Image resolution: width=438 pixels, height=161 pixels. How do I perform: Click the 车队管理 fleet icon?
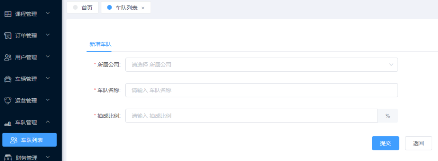pyautogui.click(x=8, y=123)
